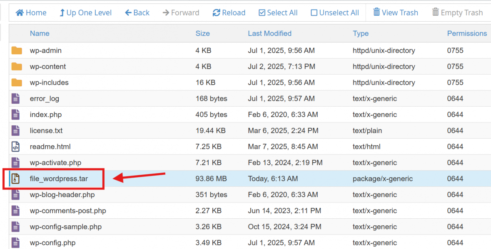Select the wp-includes folder icon
Screen dimensions: 491x249
click(x=17, y=83)
